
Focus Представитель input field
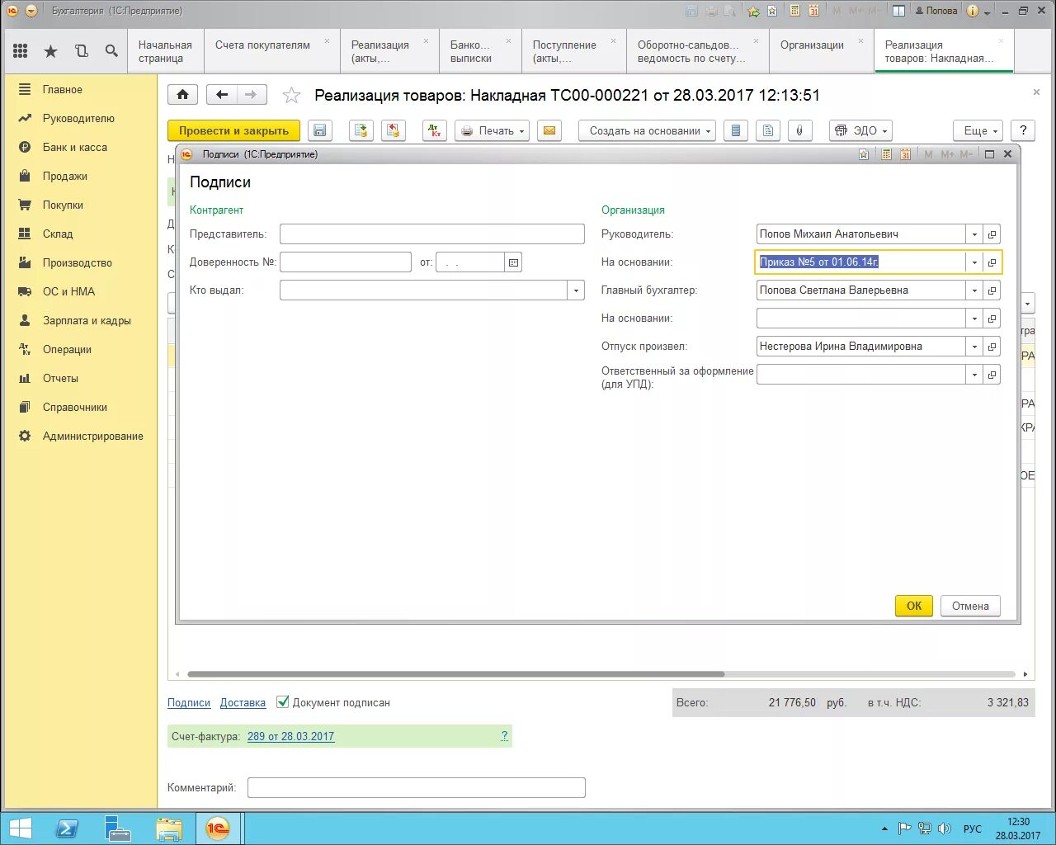432,234
